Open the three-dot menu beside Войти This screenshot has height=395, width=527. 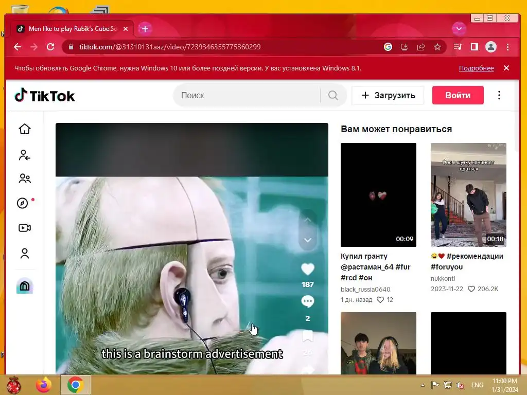tap(499, 95)
